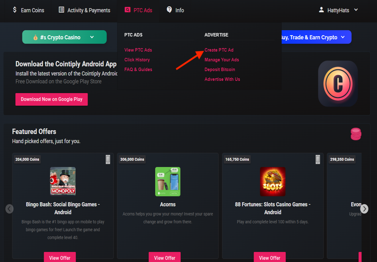377x262 pixels.
Task: Click the PTC Ads magnifier icon
Action: [x=127, y=10]
